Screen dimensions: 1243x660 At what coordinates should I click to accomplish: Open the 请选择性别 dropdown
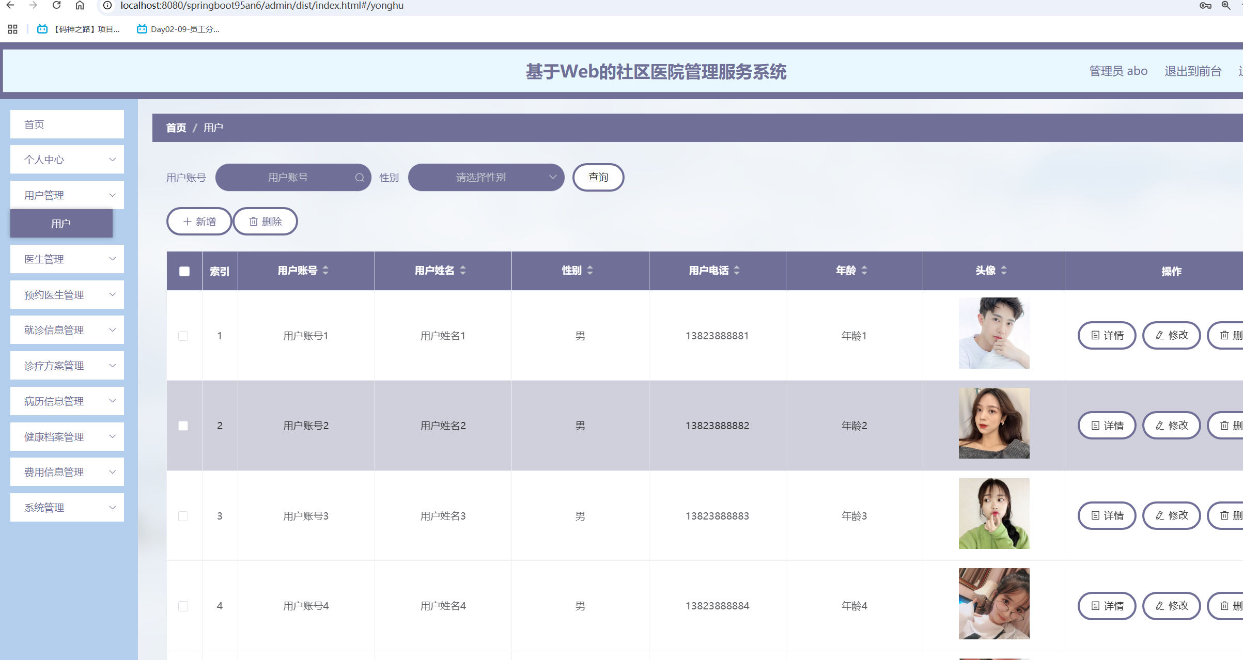tap(486, 178)
